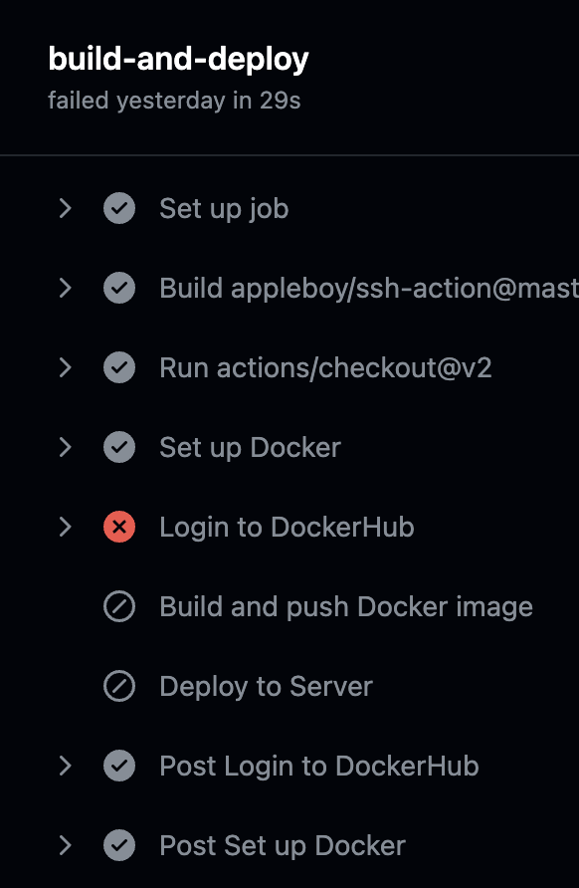Expand the Build appleboy/ssh-action@master step
The width and height of the screenshot is (579, 888).
click(x=66, y=288)
